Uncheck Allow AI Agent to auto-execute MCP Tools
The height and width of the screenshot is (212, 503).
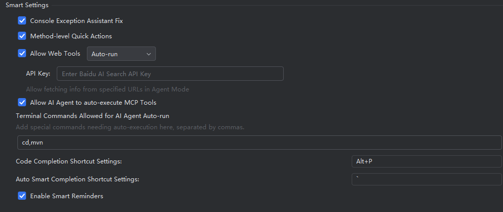coord(22,103)
